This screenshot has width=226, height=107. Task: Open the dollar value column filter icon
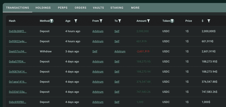pyautogui.click(x=209, y=21)
